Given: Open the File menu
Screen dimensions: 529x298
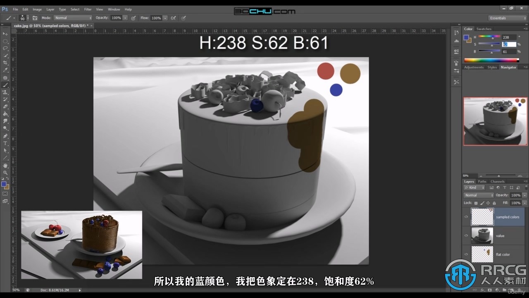Looking at the screenshot, I should (15, 9).
